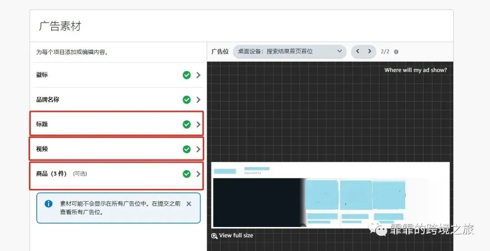Open the 视频 section chevron

coord(198,149)
